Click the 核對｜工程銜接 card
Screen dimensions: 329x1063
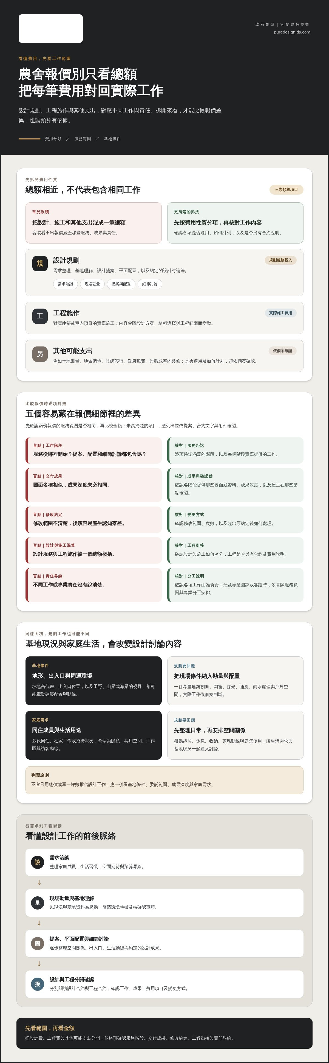click(236, 550)
